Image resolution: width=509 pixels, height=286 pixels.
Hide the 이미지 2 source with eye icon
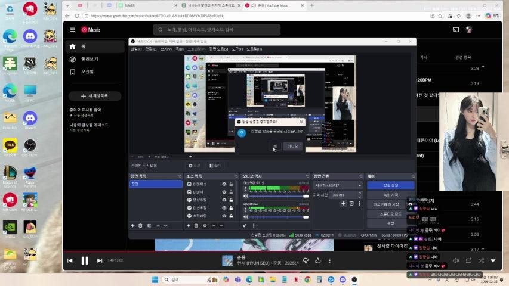coord(224,184)
